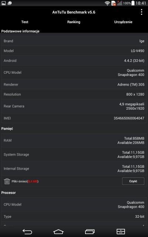Open recent apps overview icon

[90, 231]
